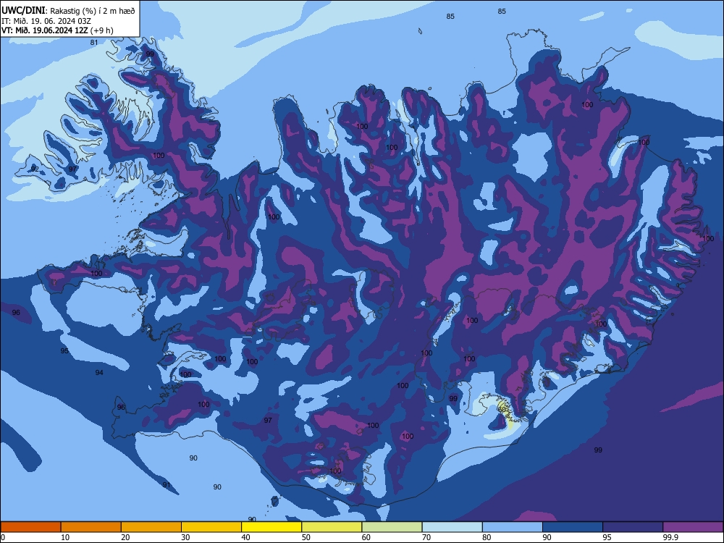724x543 pixels.
Task: Click the indigo 95–99.9 legend swatch
Action: 633,527
